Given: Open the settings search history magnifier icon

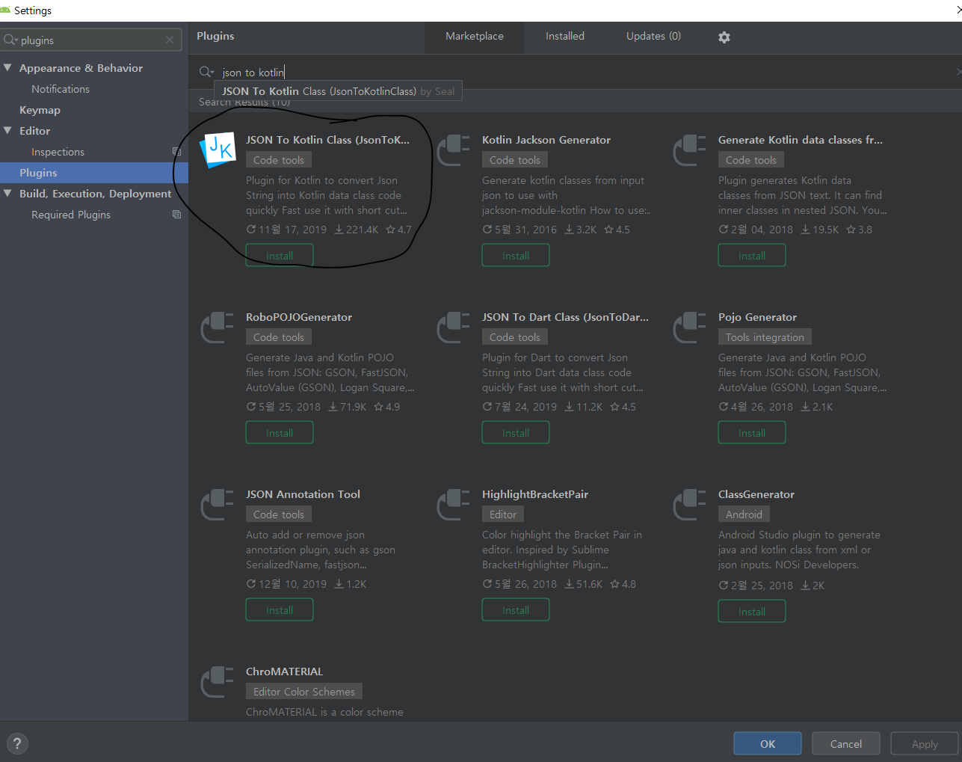Looking at the screenshot, I should (10, 40).
